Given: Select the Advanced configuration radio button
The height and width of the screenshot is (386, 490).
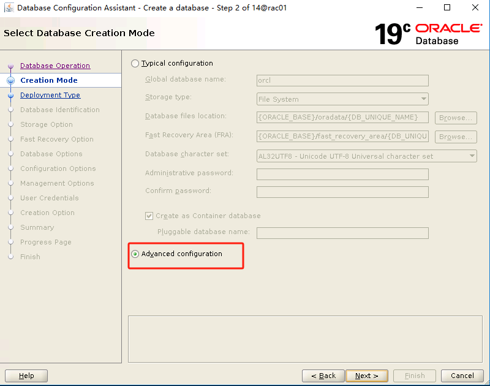Looking at the screenshot, I should (x=135, y=254).
